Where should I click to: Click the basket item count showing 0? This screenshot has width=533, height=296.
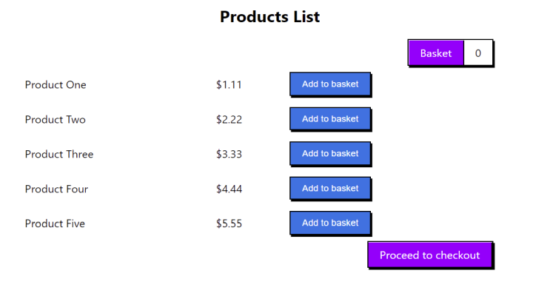pos(478,53)
